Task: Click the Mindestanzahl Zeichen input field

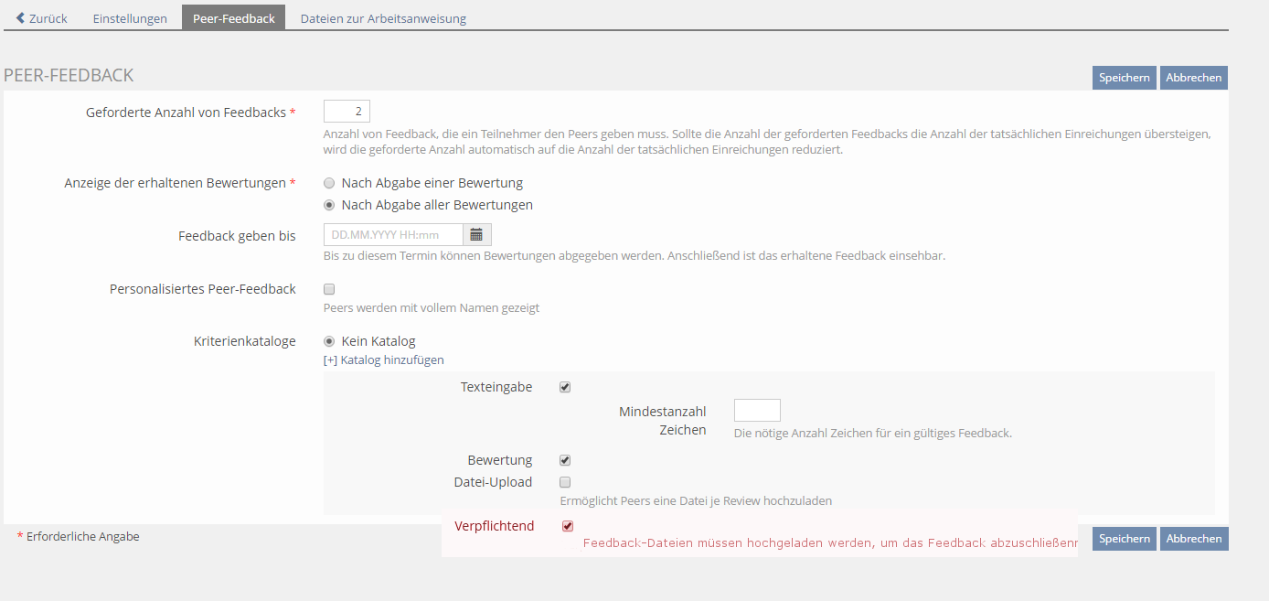Action: pyautogui.click(x=757, y=411)
